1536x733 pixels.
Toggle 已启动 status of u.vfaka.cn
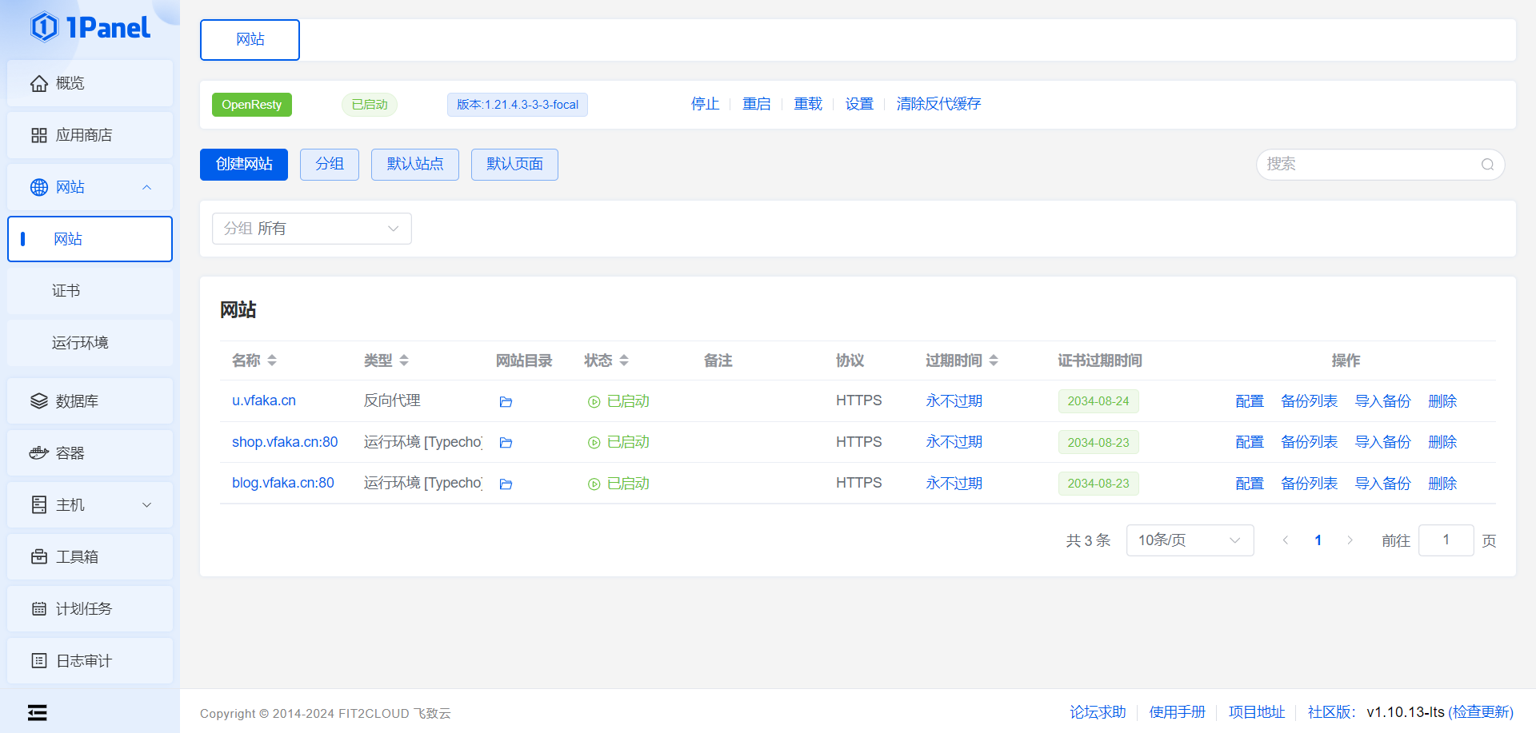tap(618, 401)
